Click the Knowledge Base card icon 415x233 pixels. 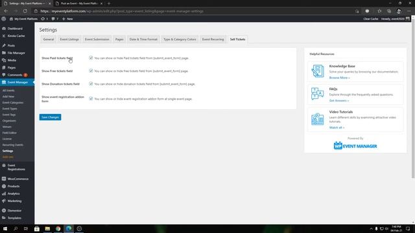pyautogui.click(x=317, y=71)
